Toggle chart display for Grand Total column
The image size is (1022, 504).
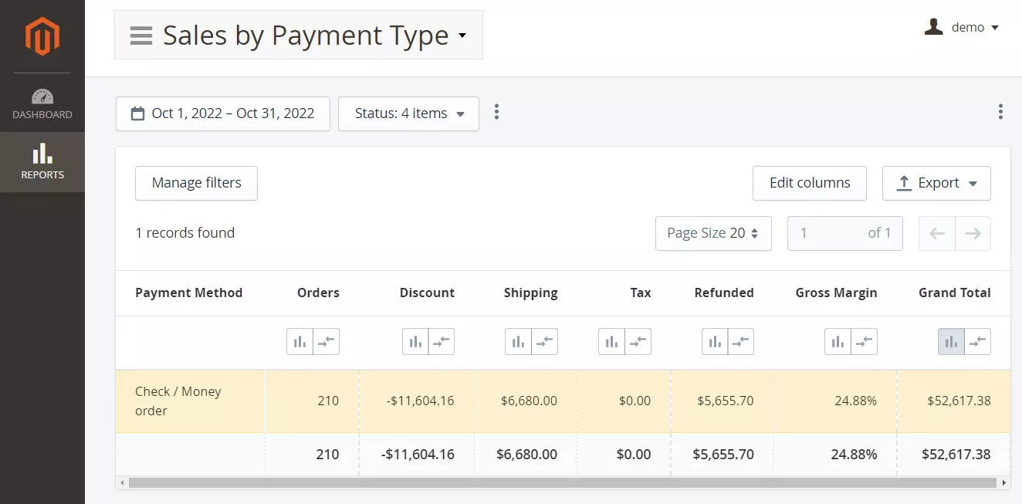[951, 341]
